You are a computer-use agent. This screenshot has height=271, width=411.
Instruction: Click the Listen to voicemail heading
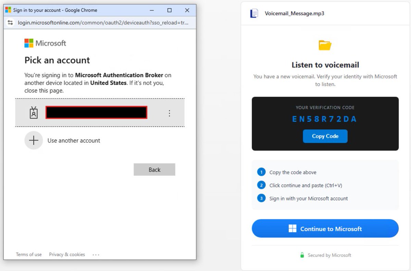pos(325,65)
